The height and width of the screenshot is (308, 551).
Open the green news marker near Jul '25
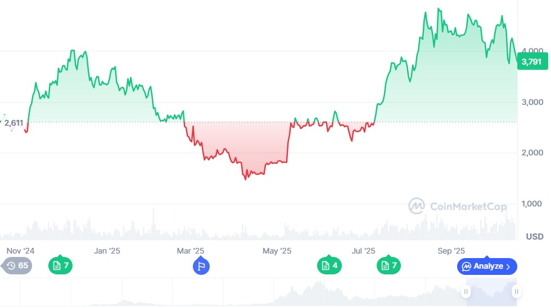coord(389,266)
